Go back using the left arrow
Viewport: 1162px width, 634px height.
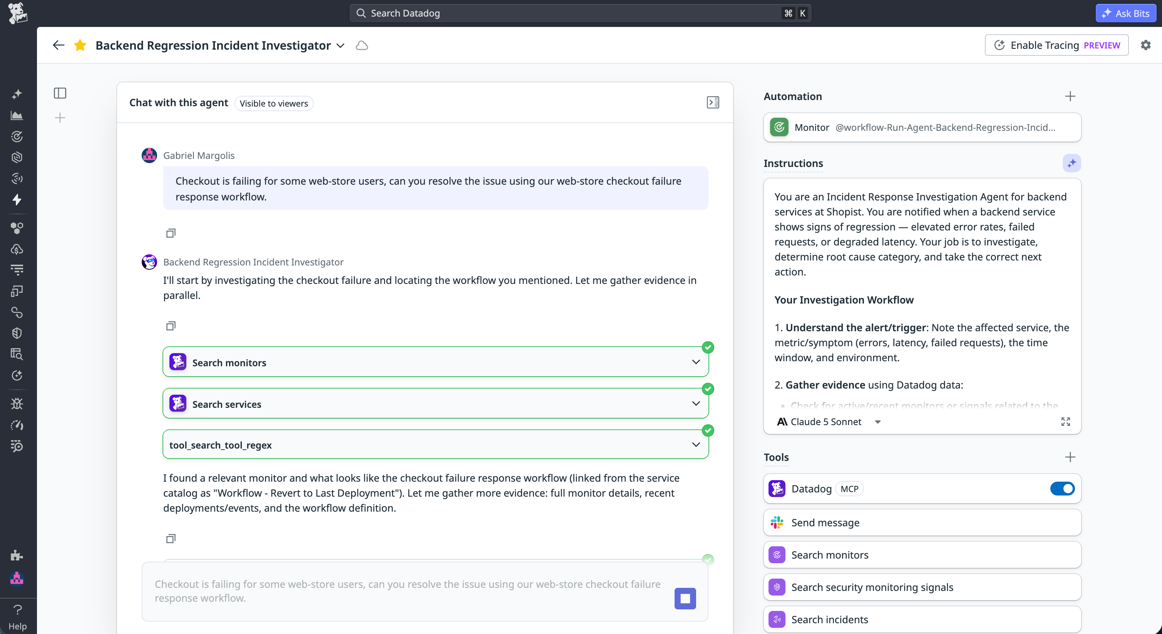(x=59, y=45)
